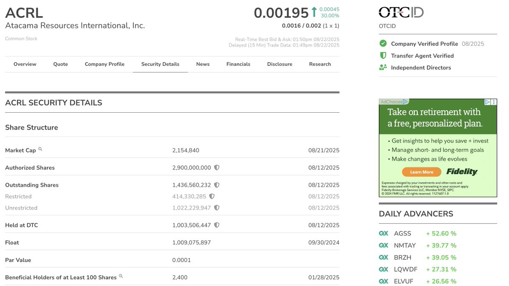Click the shield icon next to Held at DTC value

(x=217, y=225)
